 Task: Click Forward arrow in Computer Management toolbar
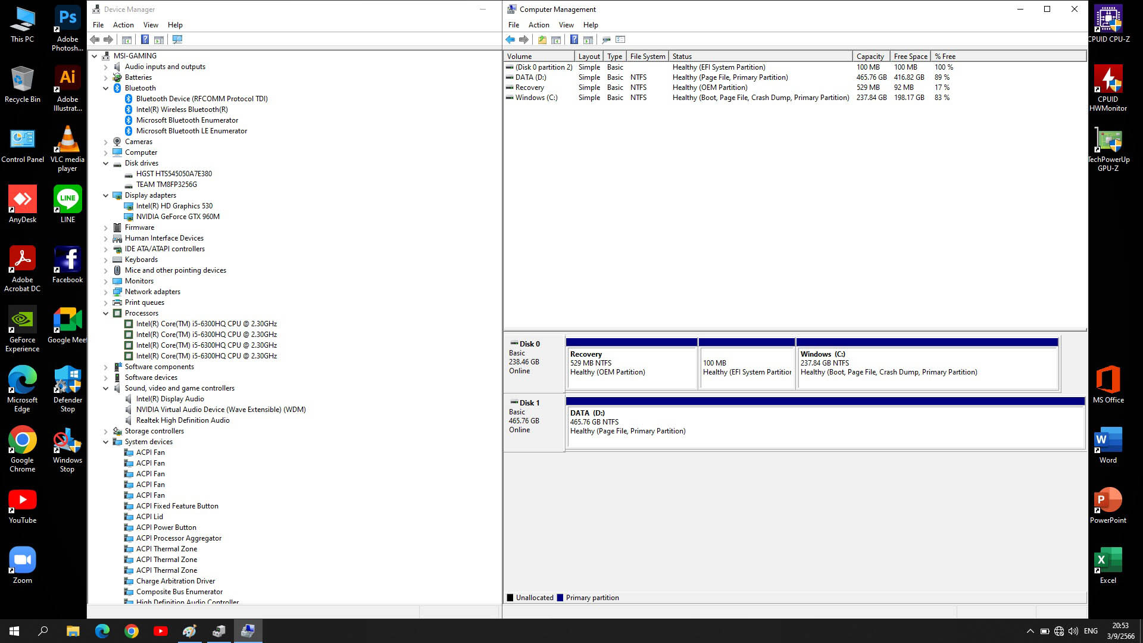point(524,40)
